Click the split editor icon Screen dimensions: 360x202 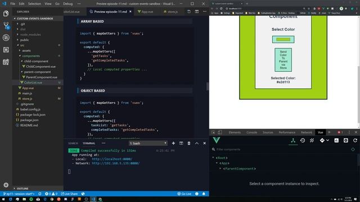click(197, 11)
